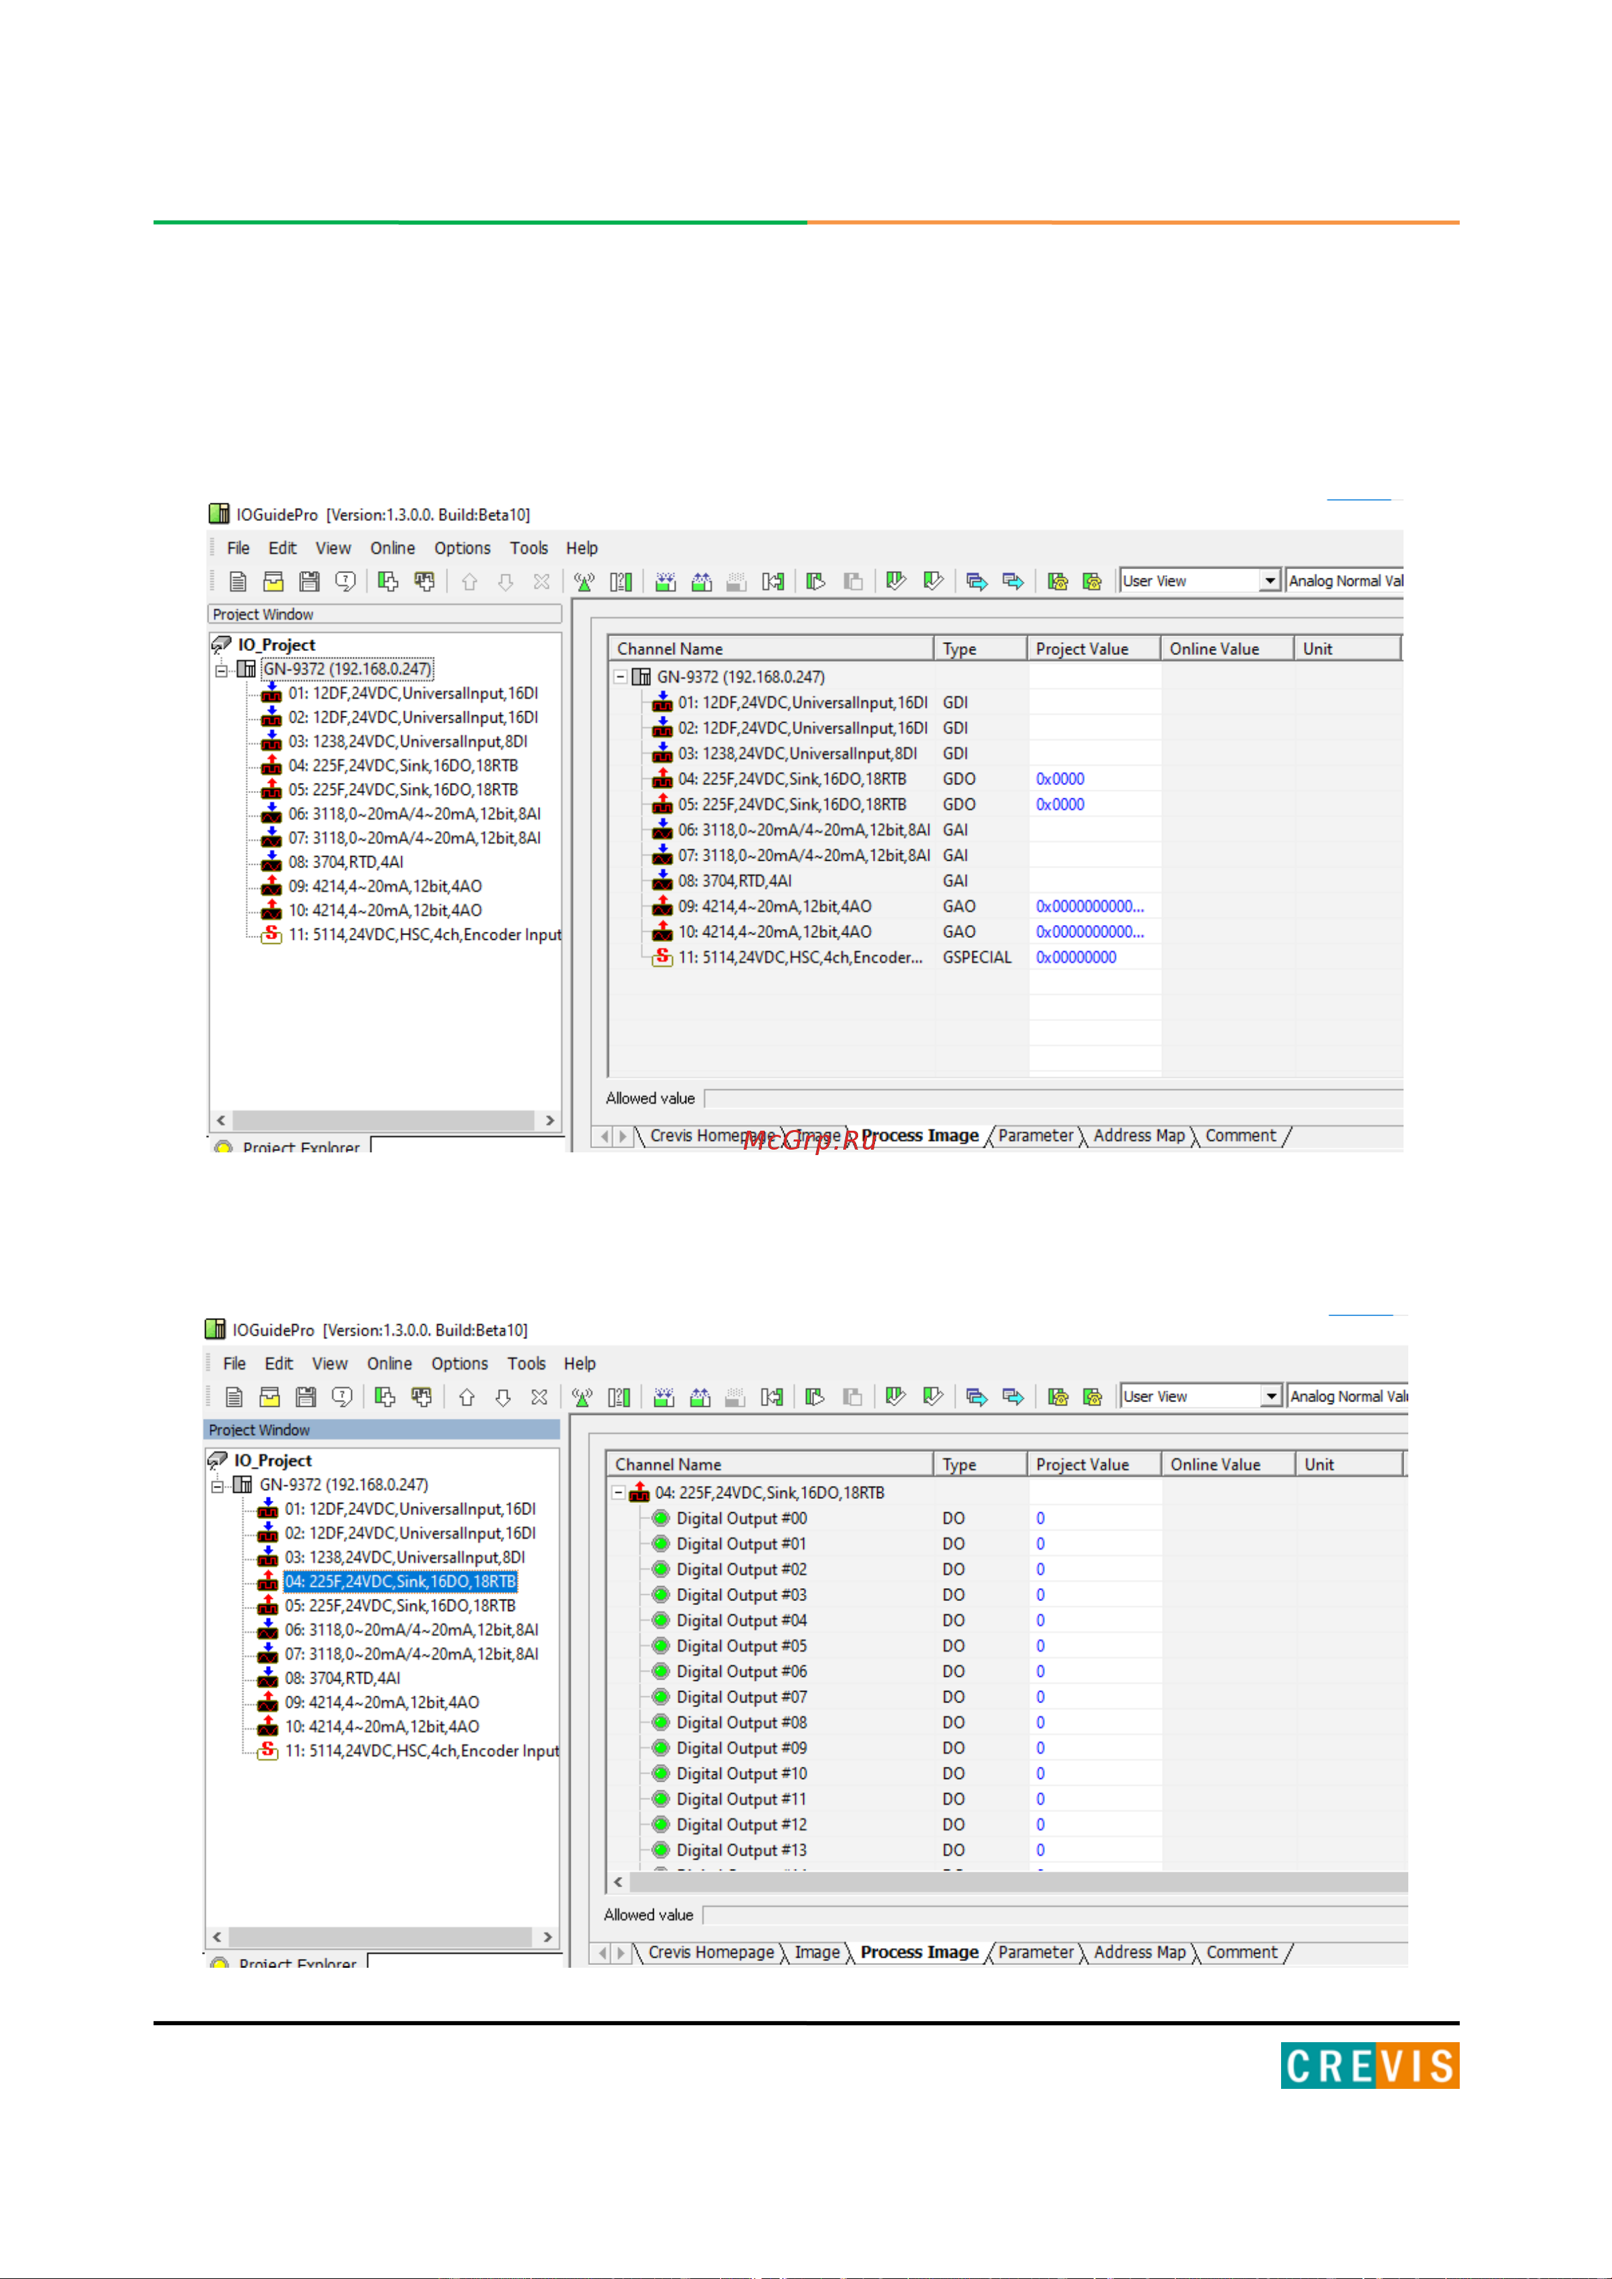Switch to Comment tab in lower window

coord(1242,1952)
